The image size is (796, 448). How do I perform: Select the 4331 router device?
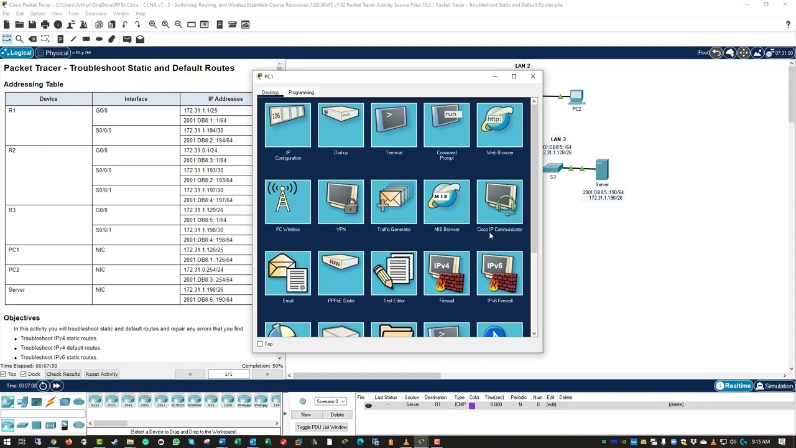(95, 401)
